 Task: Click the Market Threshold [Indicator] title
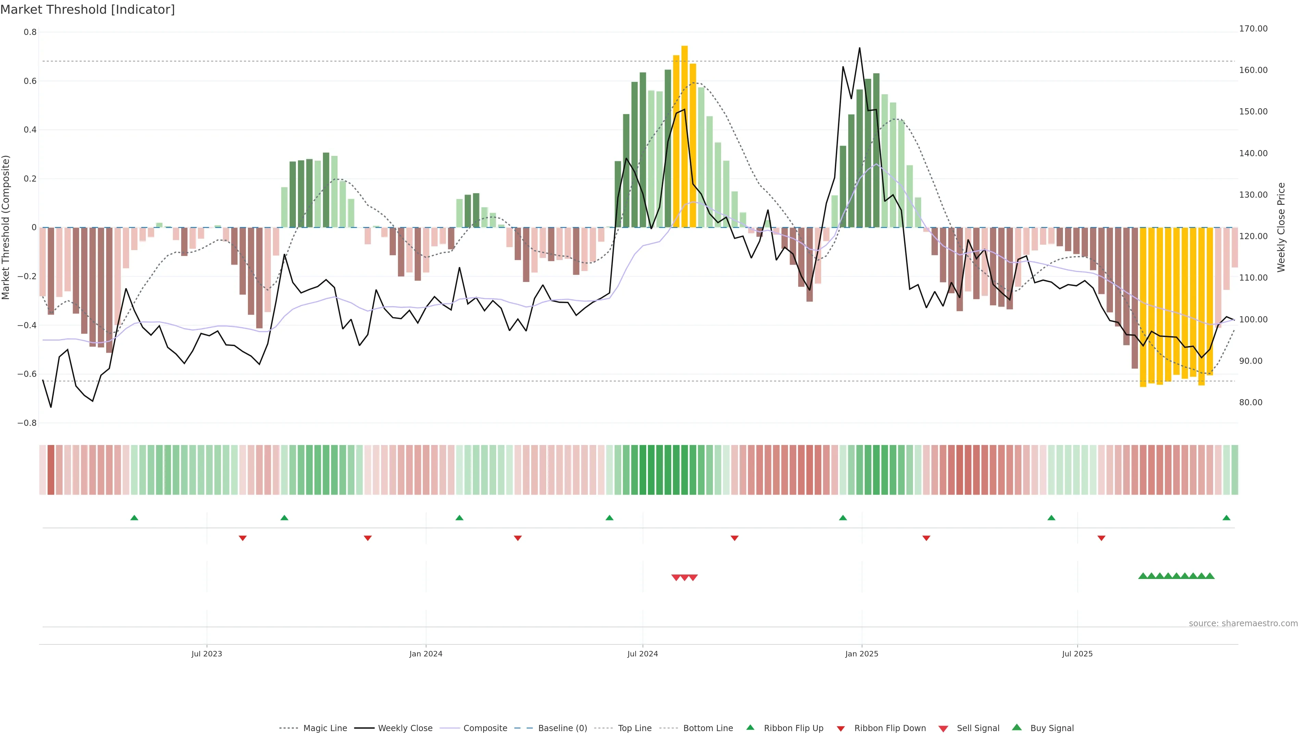tap(87, 10)
